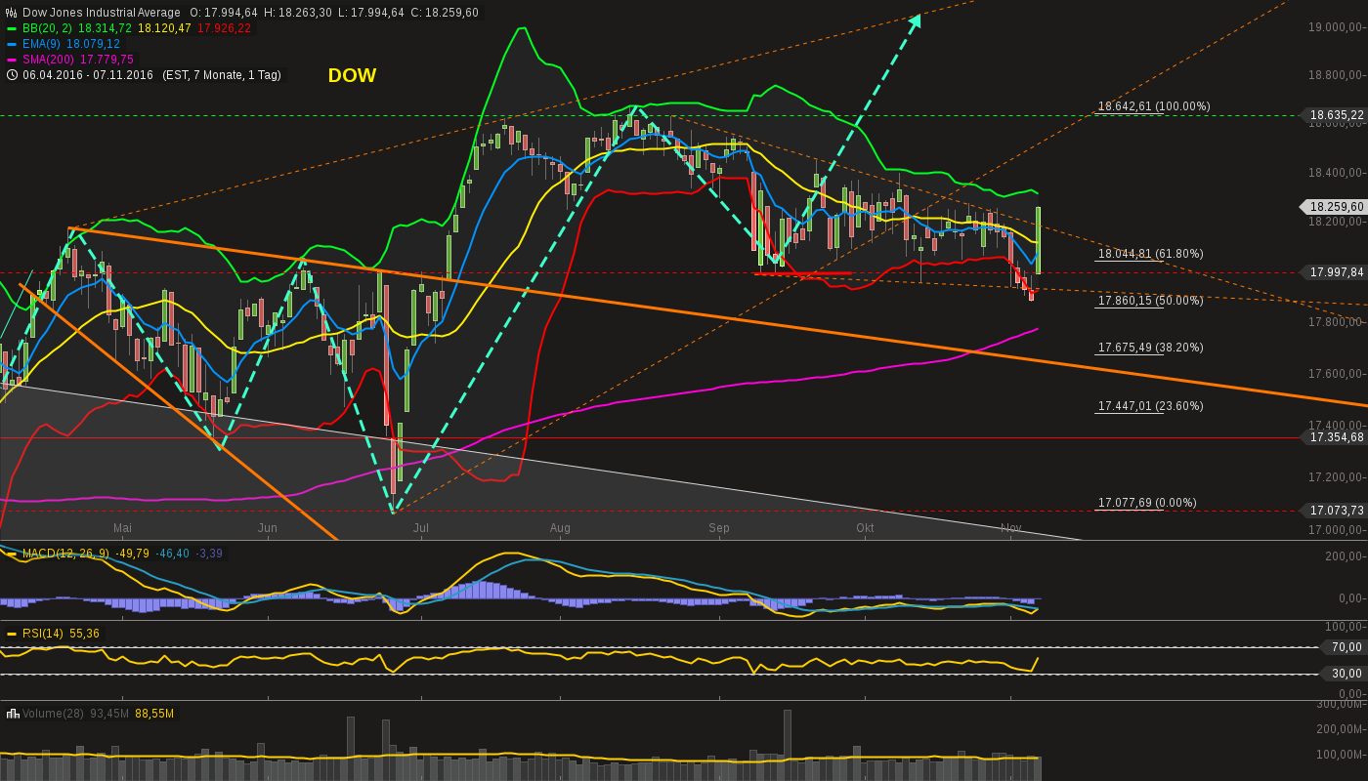
Task: Select the Dow Jones Industrial Average title
Action: [102, 13]
